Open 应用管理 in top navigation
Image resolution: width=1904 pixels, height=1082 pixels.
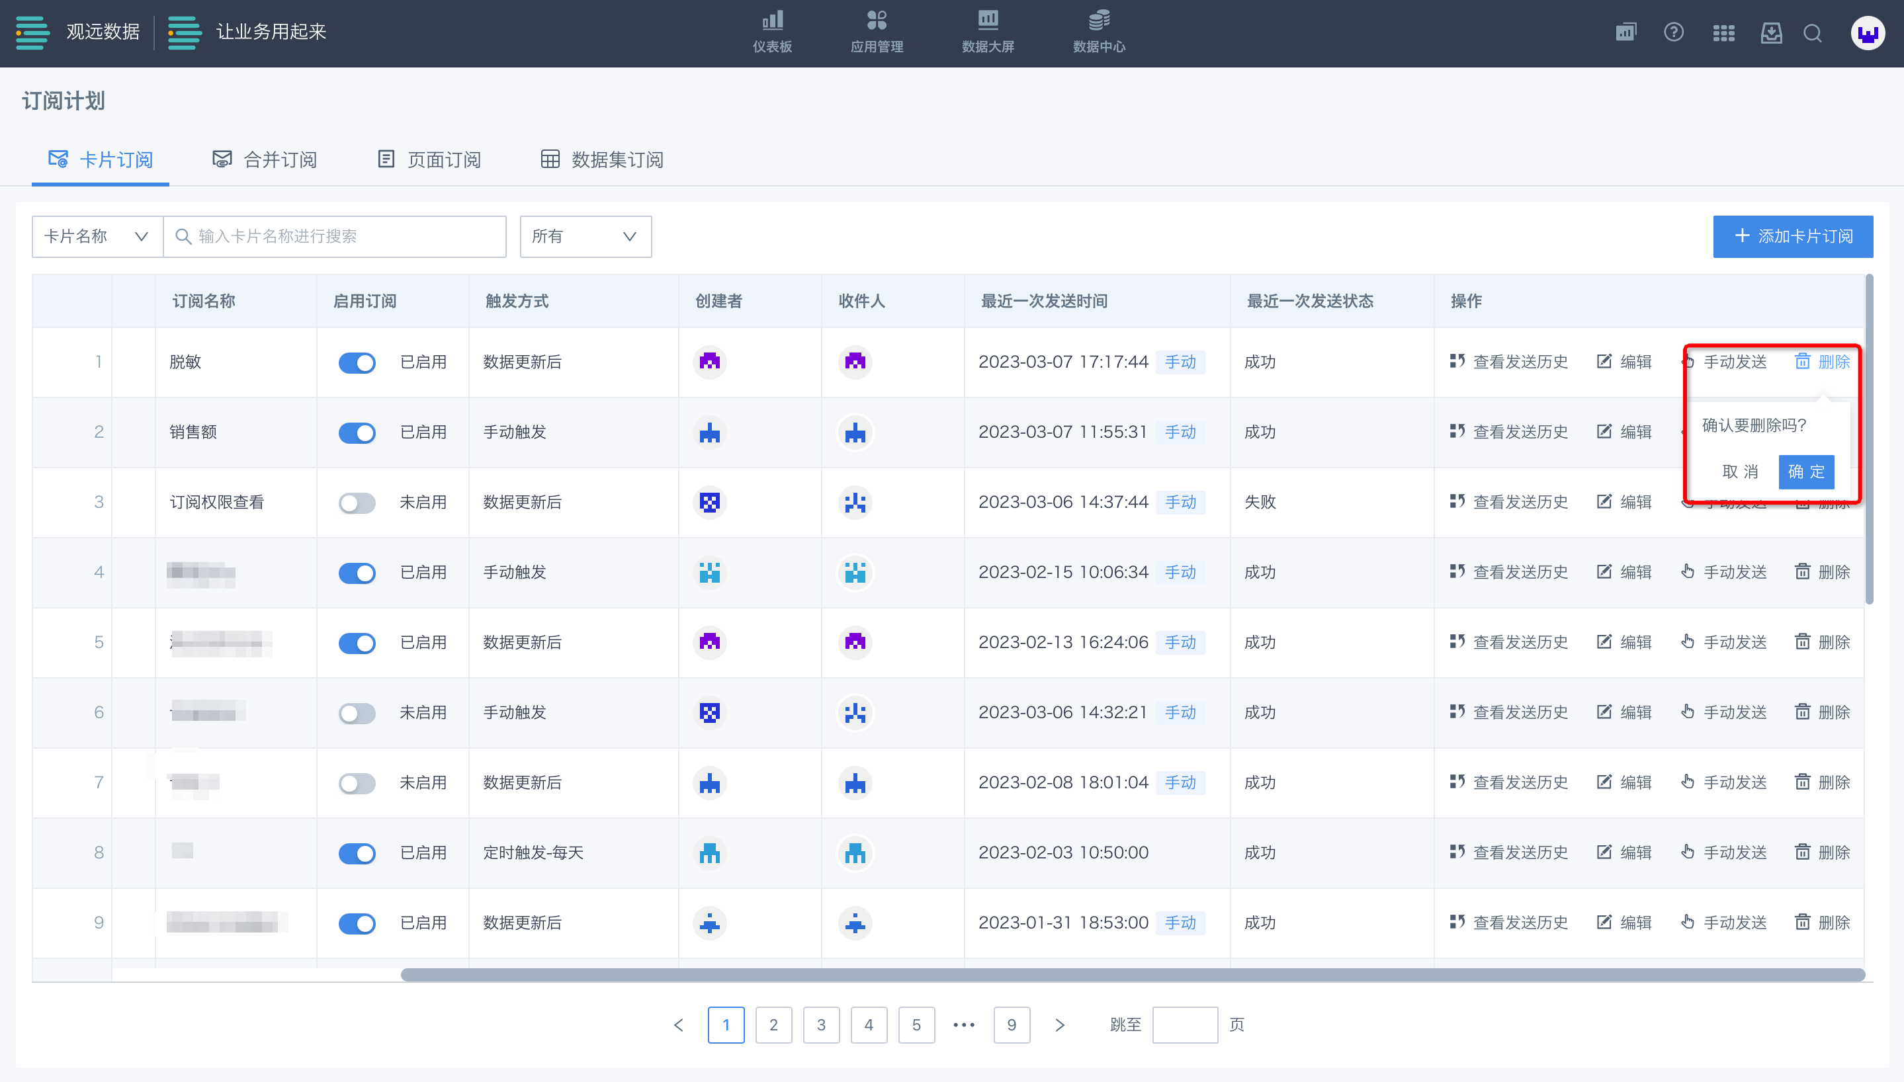(877, 32)
